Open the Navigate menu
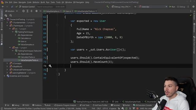The image size is (196, 110). 22,2
